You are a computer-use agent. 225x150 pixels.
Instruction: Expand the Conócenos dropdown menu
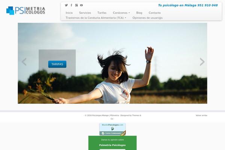[121, 13]
